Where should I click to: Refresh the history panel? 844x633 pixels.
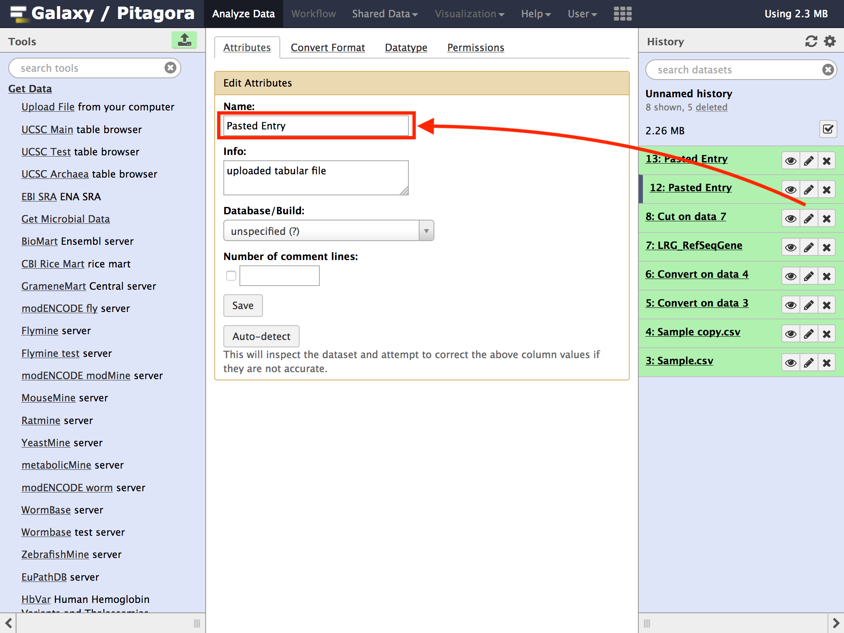[x=811, y=41]
